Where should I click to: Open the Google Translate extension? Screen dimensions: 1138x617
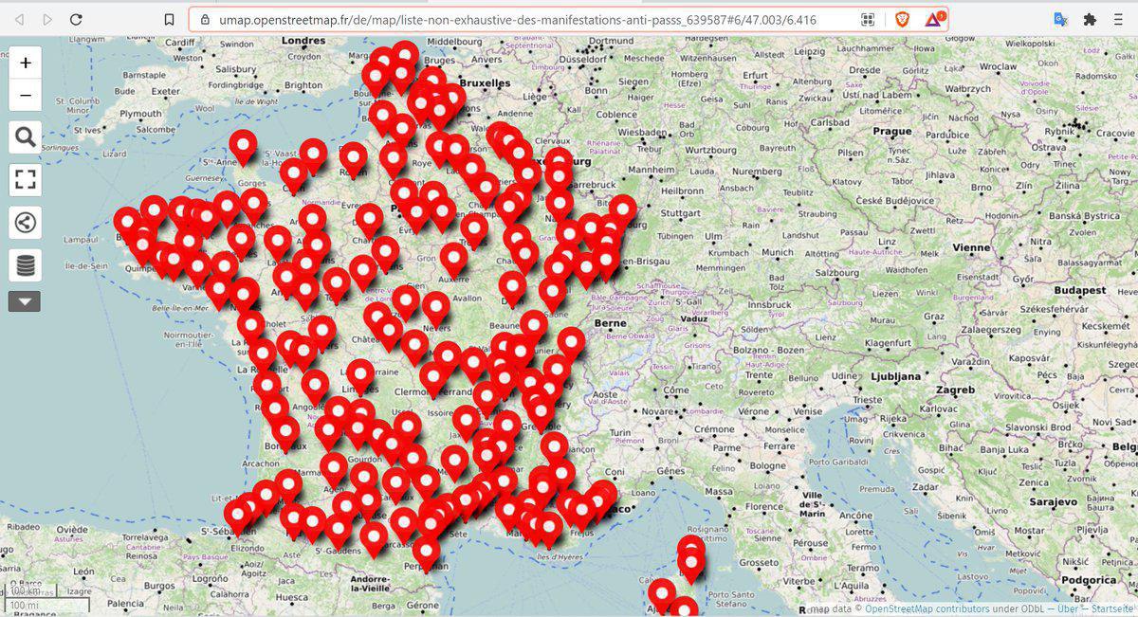(1060, 19)
